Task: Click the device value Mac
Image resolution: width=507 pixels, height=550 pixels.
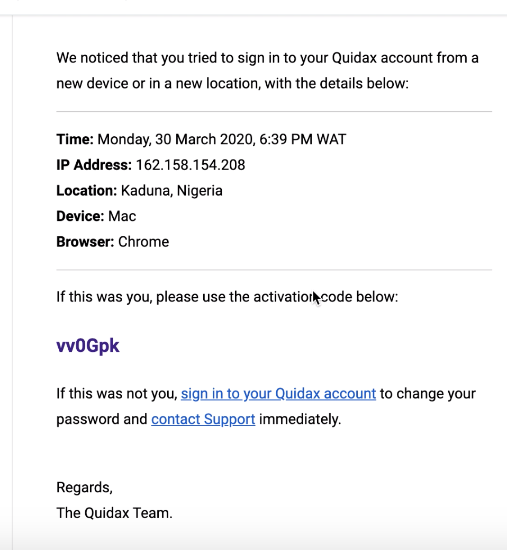Action: point(122,216)
